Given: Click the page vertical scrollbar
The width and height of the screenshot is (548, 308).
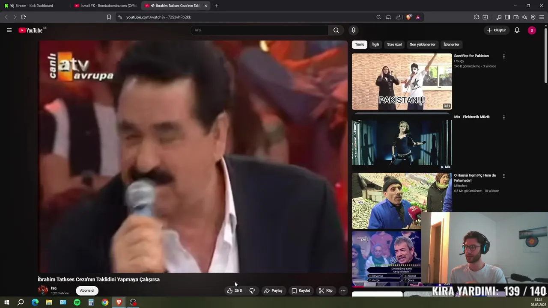Looking at the screenshot, I should coord(546,56).
